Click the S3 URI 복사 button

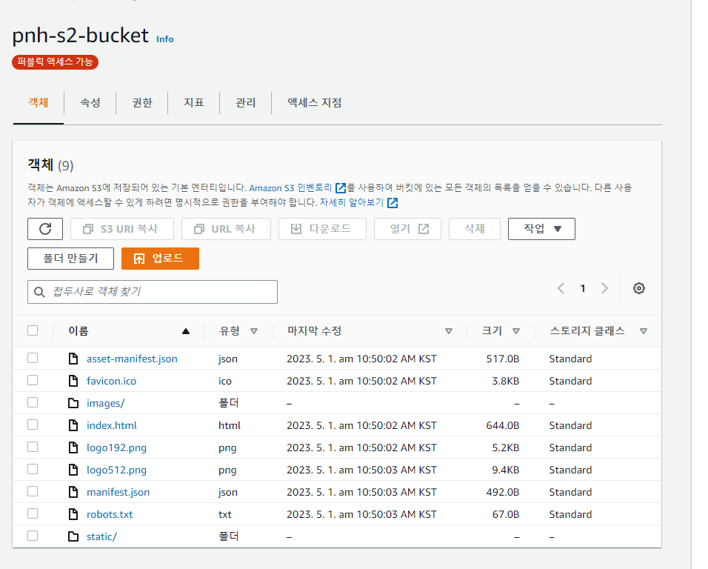click(x=122, y=229)
